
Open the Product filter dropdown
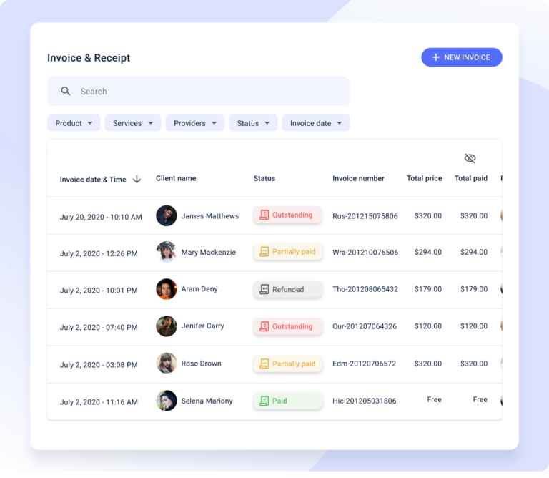[x=74, y=123]
